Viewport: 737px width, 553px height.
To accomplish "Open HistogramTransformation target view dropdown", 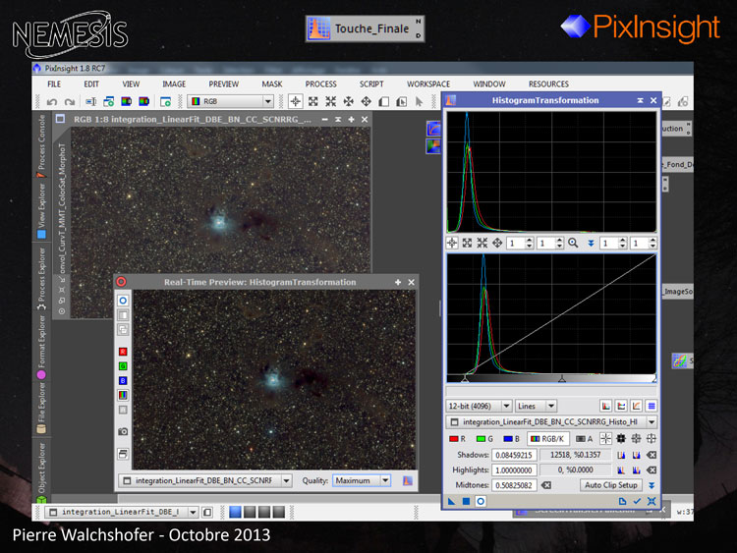I will [551, 422].
